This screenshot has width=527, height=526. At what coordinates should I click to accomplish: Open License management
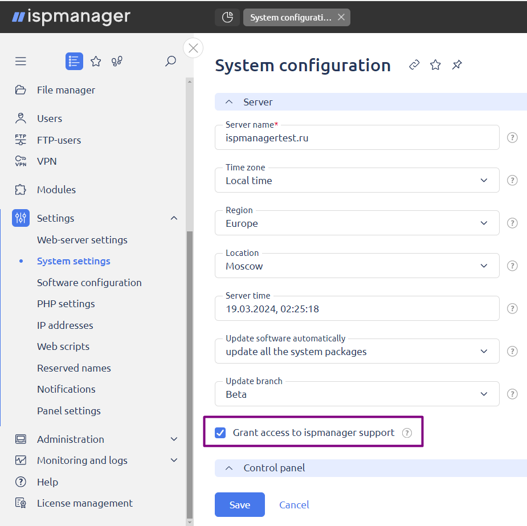[85, 503]
